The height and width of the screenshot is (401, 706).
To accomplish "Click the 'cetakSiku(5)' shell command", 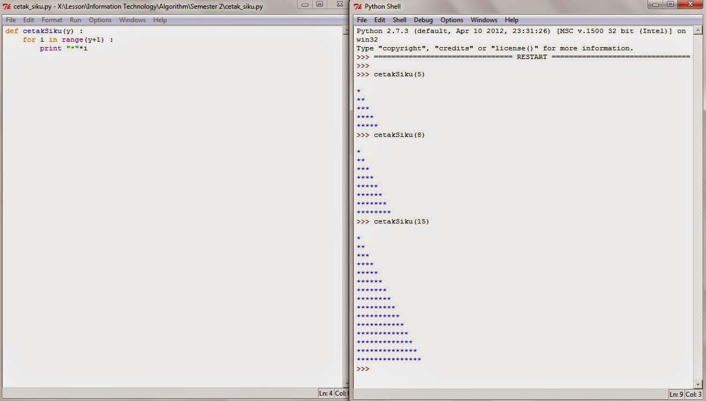I will click(399, 74).
